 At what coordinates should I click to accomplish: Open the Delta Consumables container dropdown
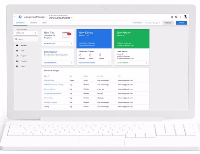[72, 18]
